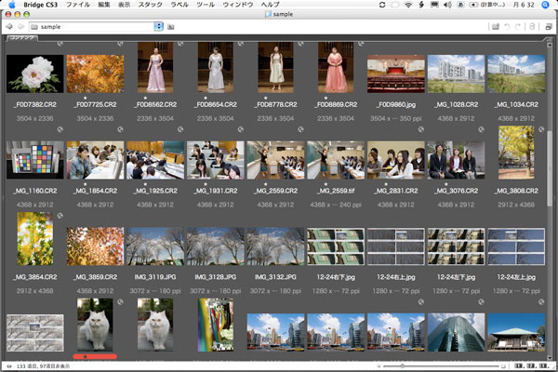Click the filename IMG_3119.JPG
Viewport: 558px width, 372px height.
click(x=155, y=277)
